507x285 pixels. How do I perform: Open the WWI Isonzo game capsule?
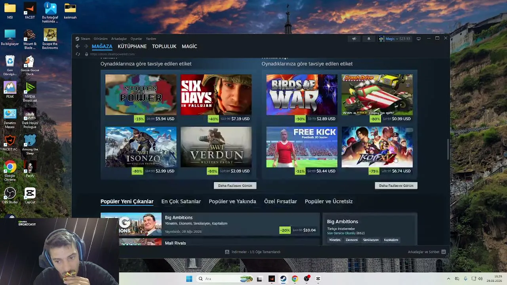(x=141, y=147)
